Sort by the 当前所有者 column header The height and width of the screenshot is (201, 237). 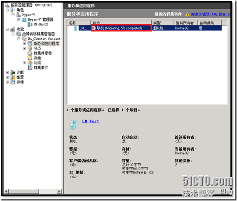click(x=186, y=23)
